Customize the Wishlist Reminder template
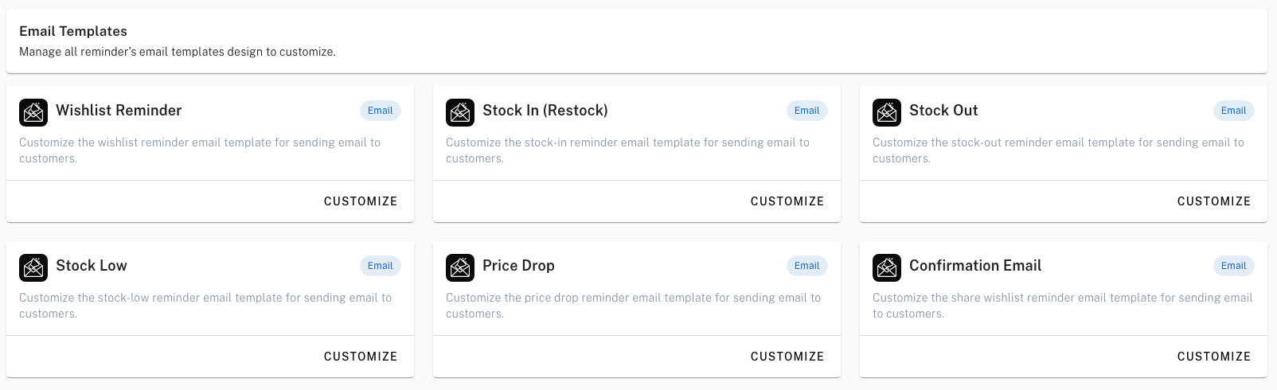The width and height of the screenshot is (1277, 390). point(361,201)
